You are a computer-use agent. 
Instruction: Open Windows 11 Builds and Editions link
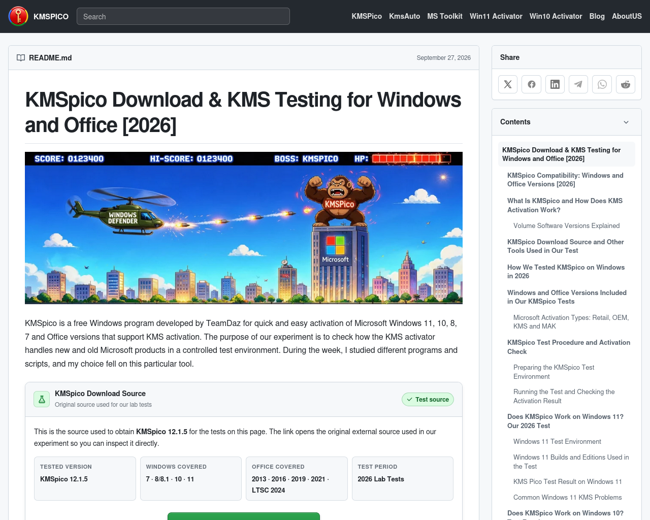click(x=571, y=462)
